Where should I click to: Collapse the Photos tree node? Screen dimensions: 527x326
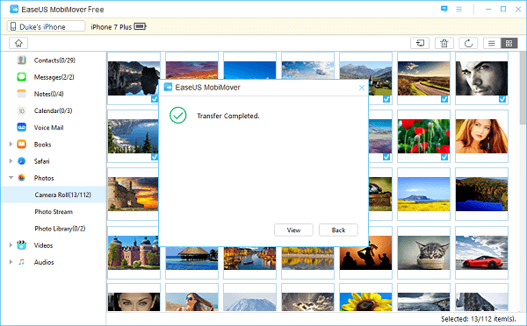[11, 178]
